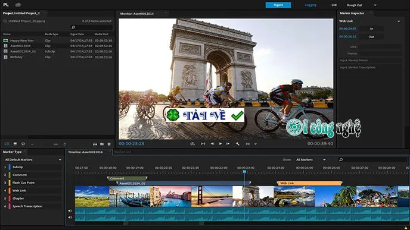
Task: Switch the Project panel to thumbnail view
Action: 15,144
